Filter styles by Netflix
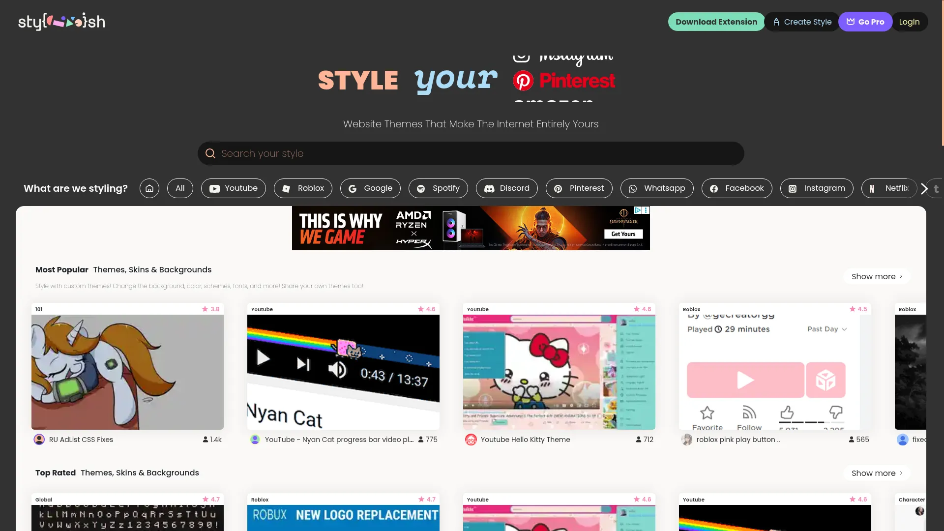The image size is (944, 531). point(889,188)
